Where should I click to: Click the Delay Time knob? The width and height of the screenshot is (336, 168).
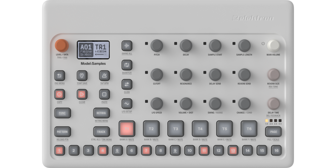274,104
